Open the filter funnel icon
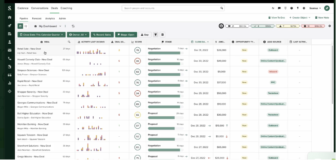Viewport: 336px width, 164px height. (x=156, y=34)
